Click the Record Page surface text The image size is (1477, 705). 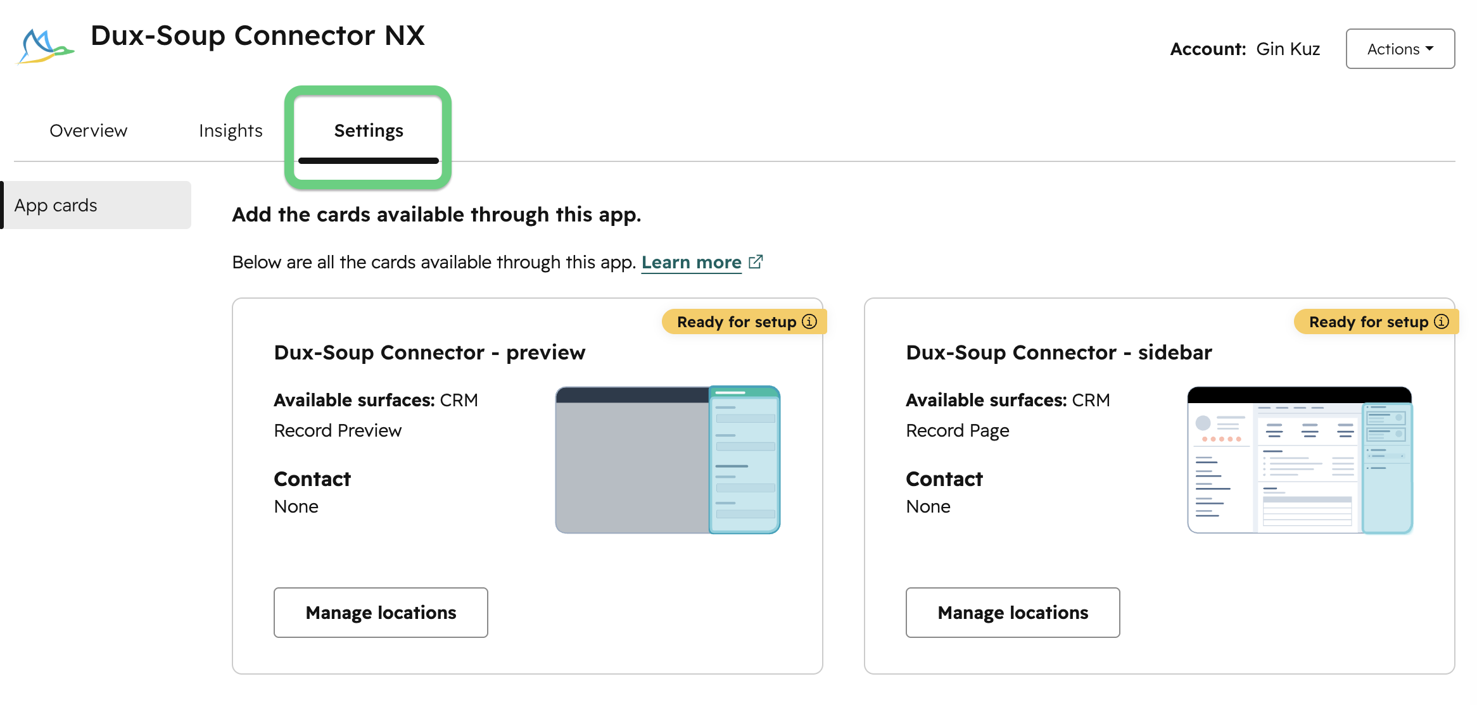[x=958, y=430]
